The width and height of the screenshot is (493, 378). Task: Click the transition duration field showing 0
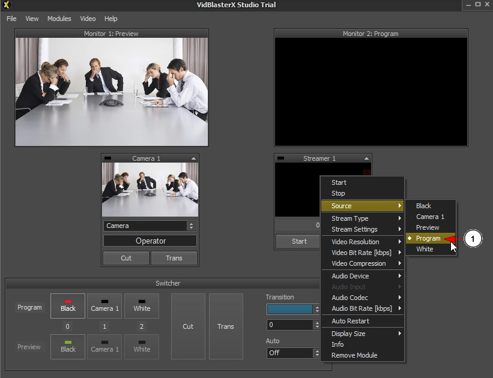[x=289, y=325]
